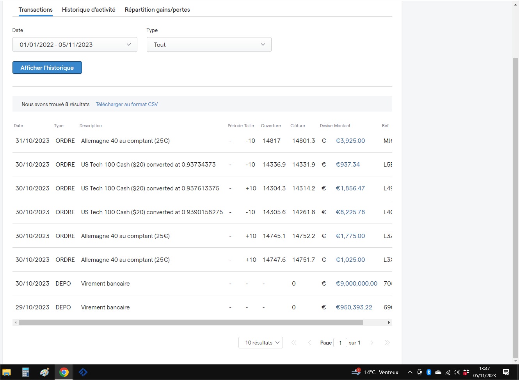
Task: Click the opening value 14817
Action: tap(272, 141)
